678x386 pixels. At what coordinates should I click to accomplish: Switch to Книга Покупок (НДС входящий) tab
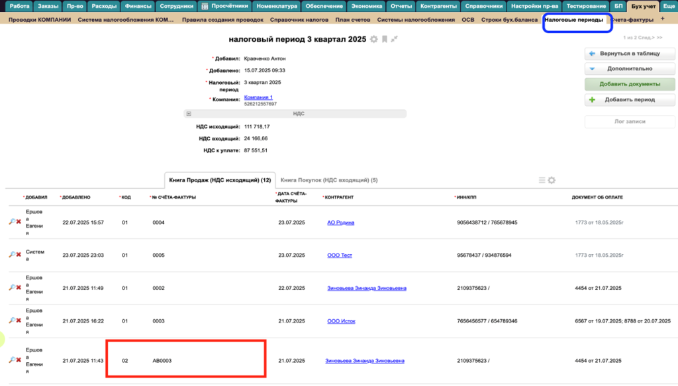328,180
